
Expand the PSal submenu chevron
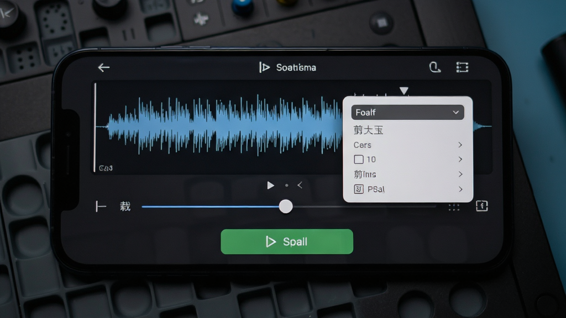click(460, 189)
